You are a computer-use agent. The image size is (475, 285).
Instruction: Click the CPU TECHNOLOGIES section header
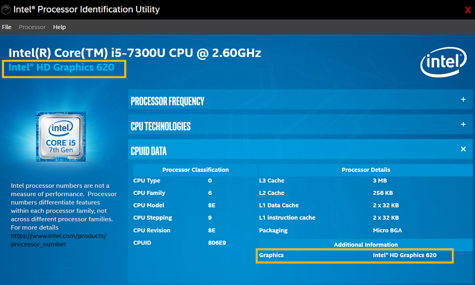[x=160, y=126]
